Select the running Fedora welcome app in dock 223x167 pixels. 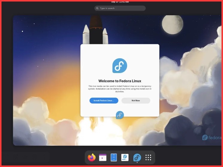[x=137, y=157]
